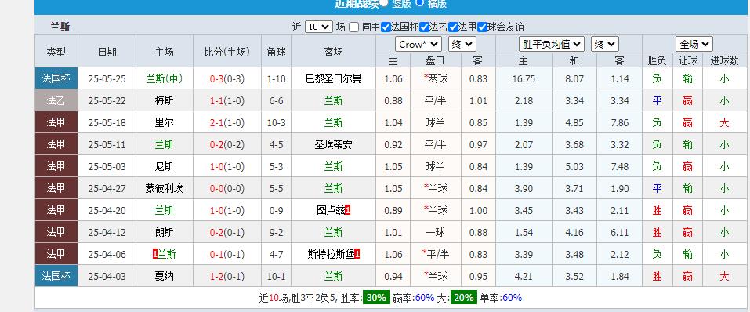Click the 比分(半场) column header
Viewport: 750px width, 312px height.
[x=227, y=52]
